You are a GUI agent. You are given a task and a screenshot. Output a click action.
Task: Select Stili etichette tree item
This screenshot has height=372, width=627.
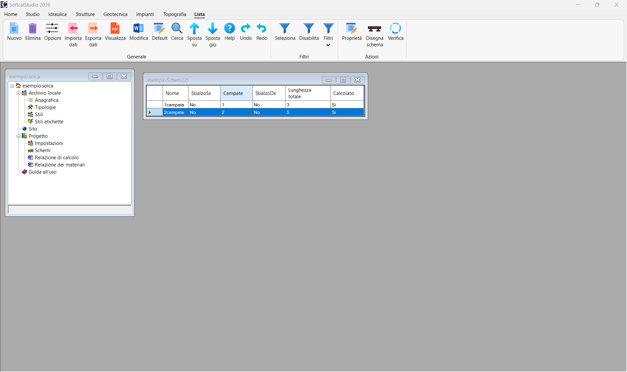coord(49,122)
